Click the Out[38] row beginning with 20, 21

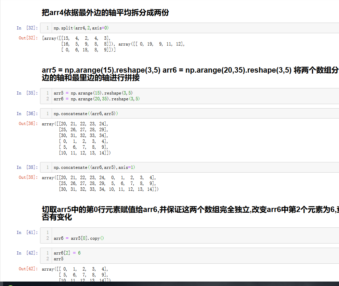(x=99, y=178)
